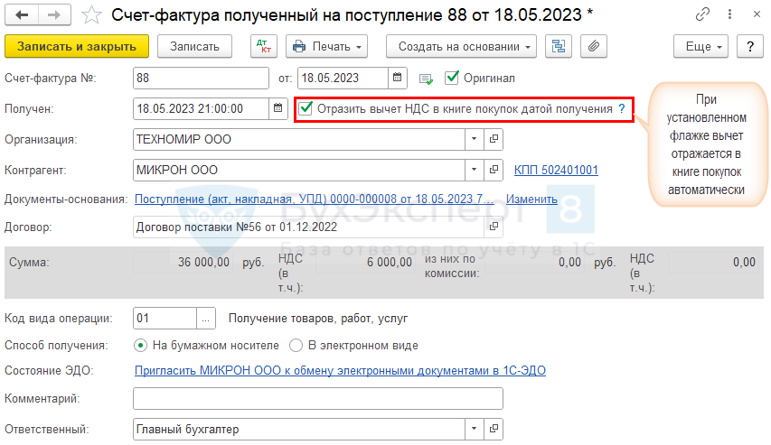Open the help question mark button
Screen dimensions: 771x445
749,46
